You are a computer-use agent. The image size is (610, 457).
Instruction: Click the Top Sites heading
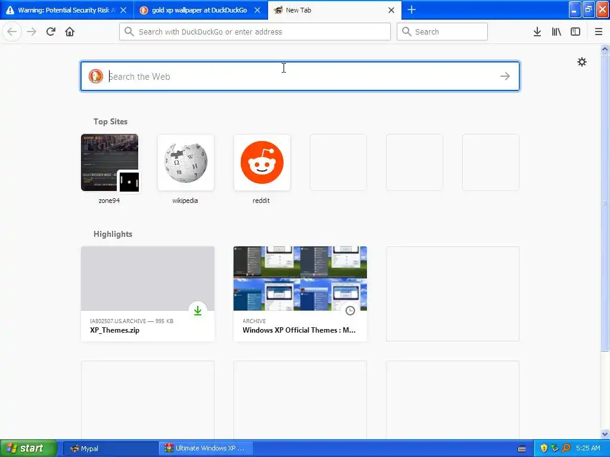click(x=110, y=121)
